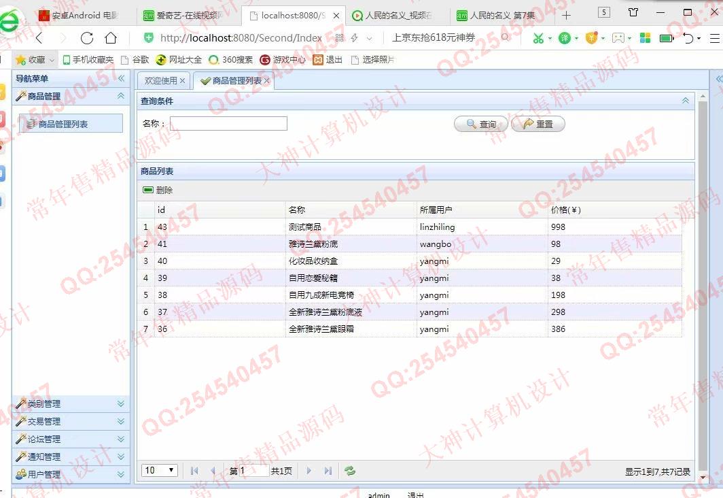Screen dimensions: 723x498
Task: Click the refresh icon in pagination bar
Action: [350, 471]
